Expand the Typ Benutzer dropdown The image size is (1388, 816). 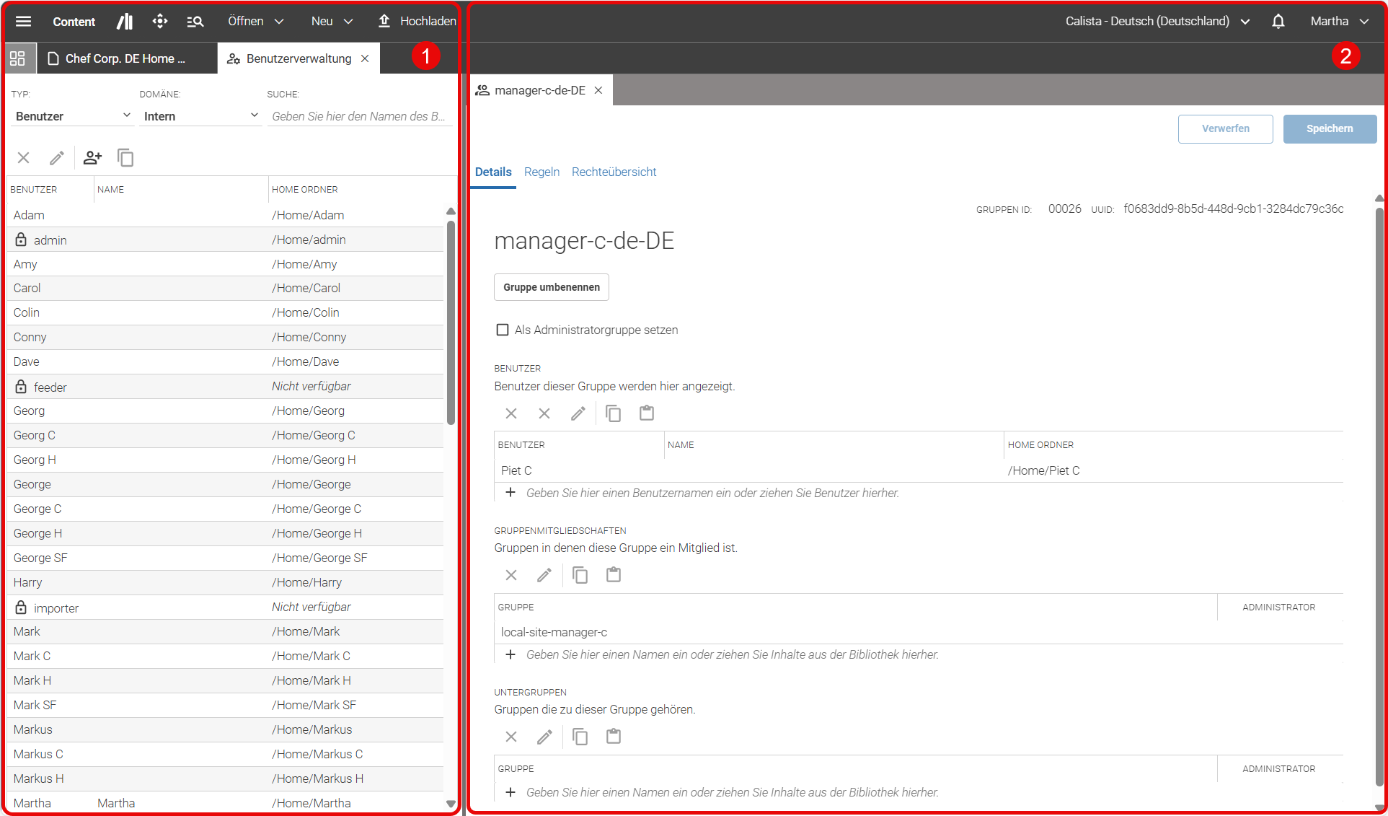pos(73,116)
